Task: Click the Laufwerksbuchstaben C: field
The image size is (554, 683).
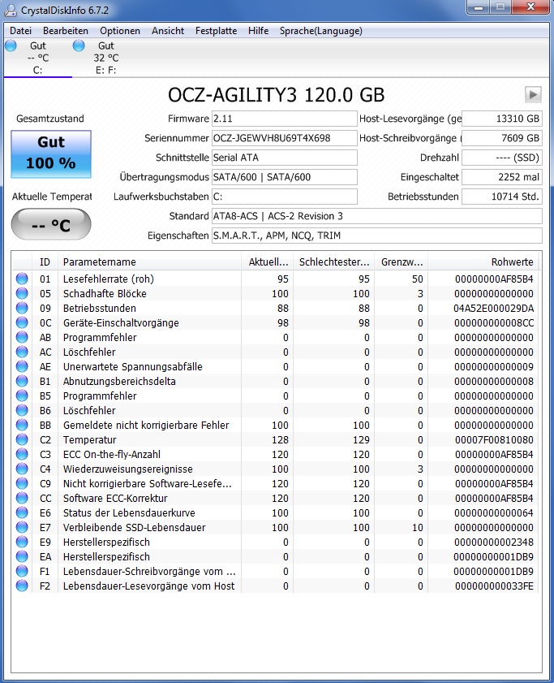Action: pyautogui.click(x=284, y=197)
